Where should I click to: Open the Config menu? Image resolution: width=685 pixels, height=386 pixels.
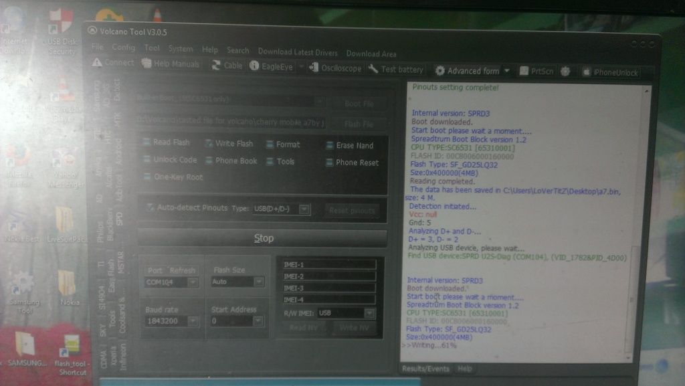(x=123, y=47)
